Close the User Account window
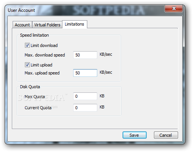This screenshot has height=152, width=193. [x=173, y=8]
